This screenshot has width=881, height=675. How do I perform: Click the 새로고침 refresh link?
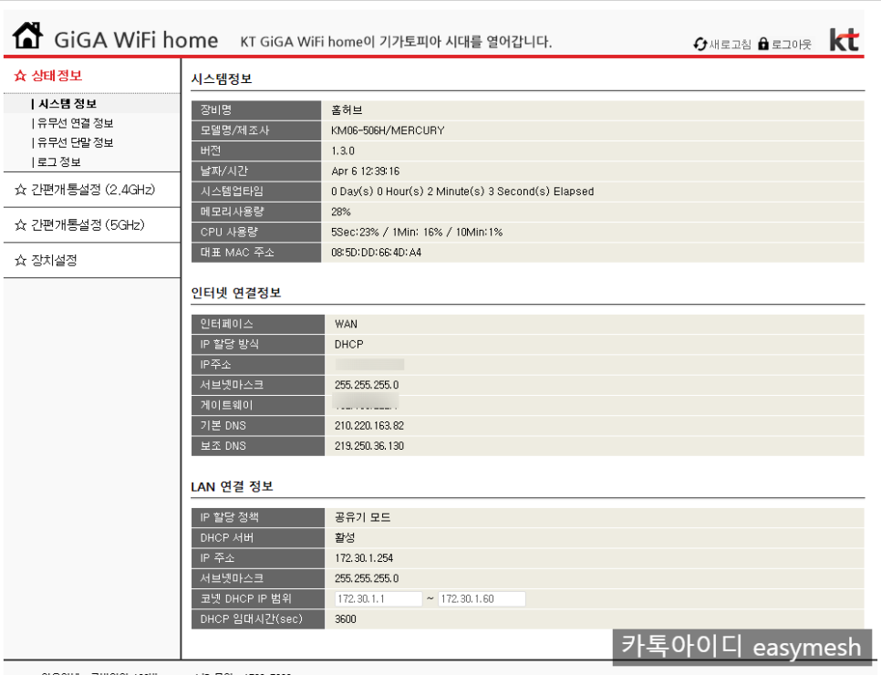pos(730,43)
